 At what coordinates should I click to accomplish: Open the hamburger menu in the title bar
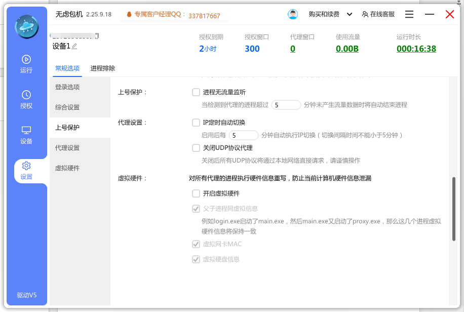pyautogui.click(x=409, y=14)
